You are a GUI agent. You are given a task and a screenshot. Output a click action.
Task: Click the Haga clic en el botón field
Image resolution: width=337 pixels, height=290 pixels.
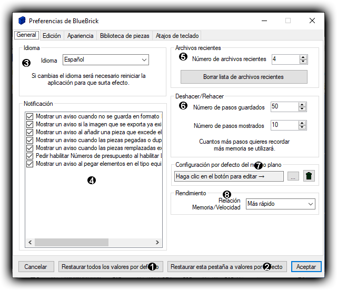[x=229, y=176]
